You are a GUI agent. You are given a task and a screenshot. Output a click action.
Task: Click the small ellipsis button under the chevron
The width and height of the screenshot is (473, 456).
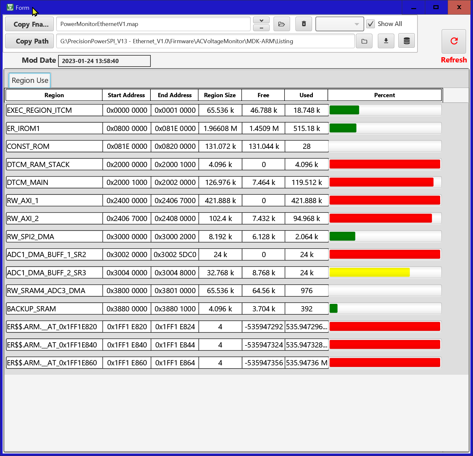tap(262, 28)
